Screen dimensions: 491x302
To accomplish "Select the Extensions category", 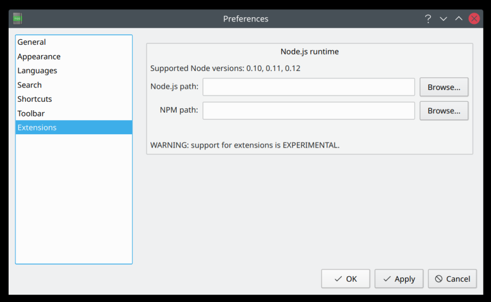I will click(37, 127).
